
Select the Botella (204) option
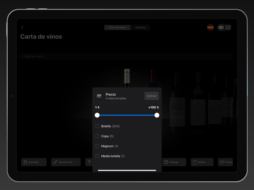[x=107, y=126]
